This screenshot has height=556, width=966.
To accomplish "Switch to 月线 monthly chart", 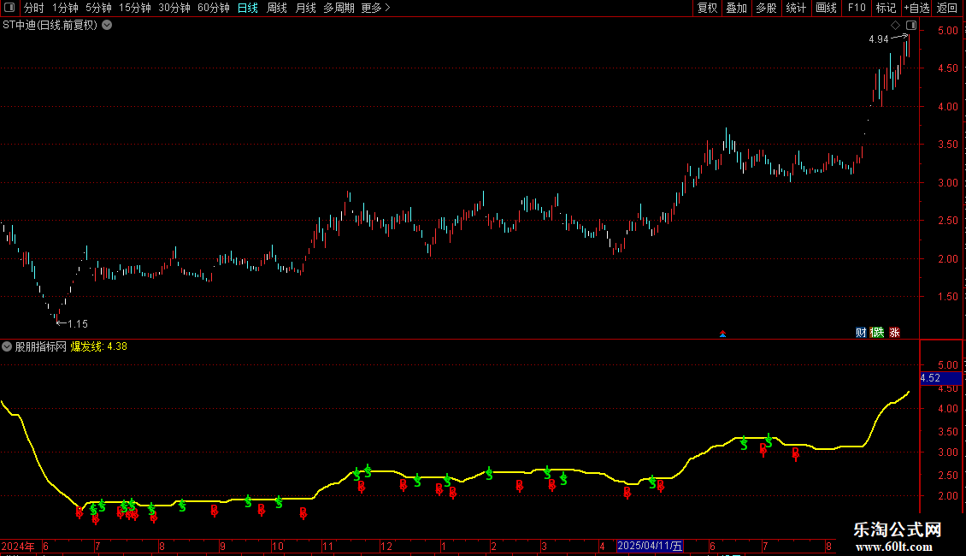I will (305, 8).
